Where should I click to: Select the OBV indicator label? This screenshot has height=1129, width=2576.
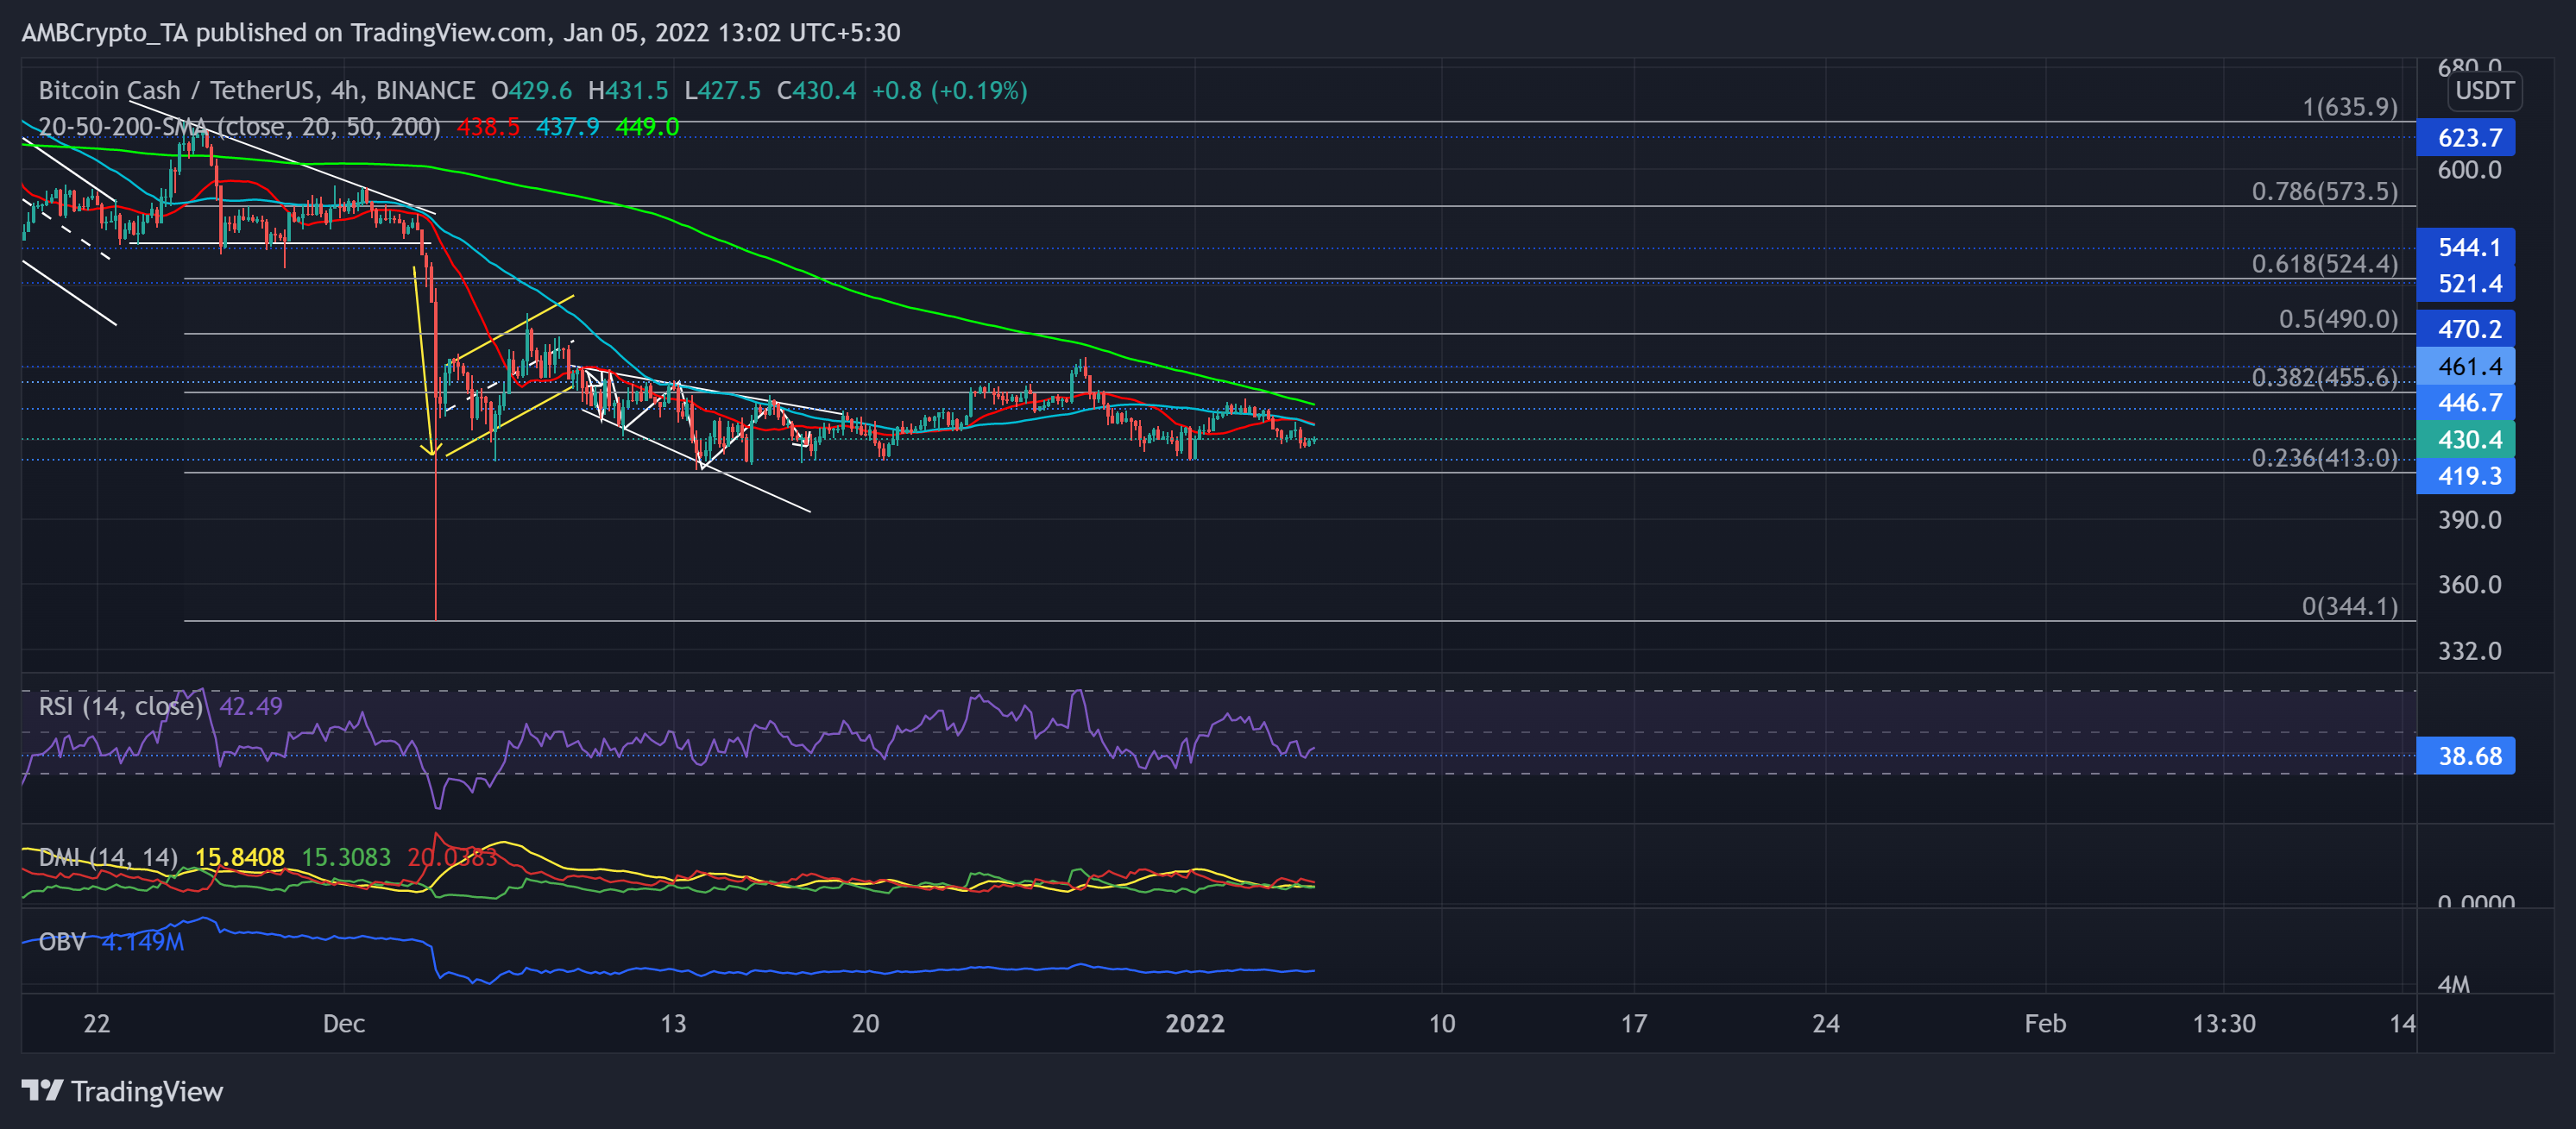pos(62,942)
